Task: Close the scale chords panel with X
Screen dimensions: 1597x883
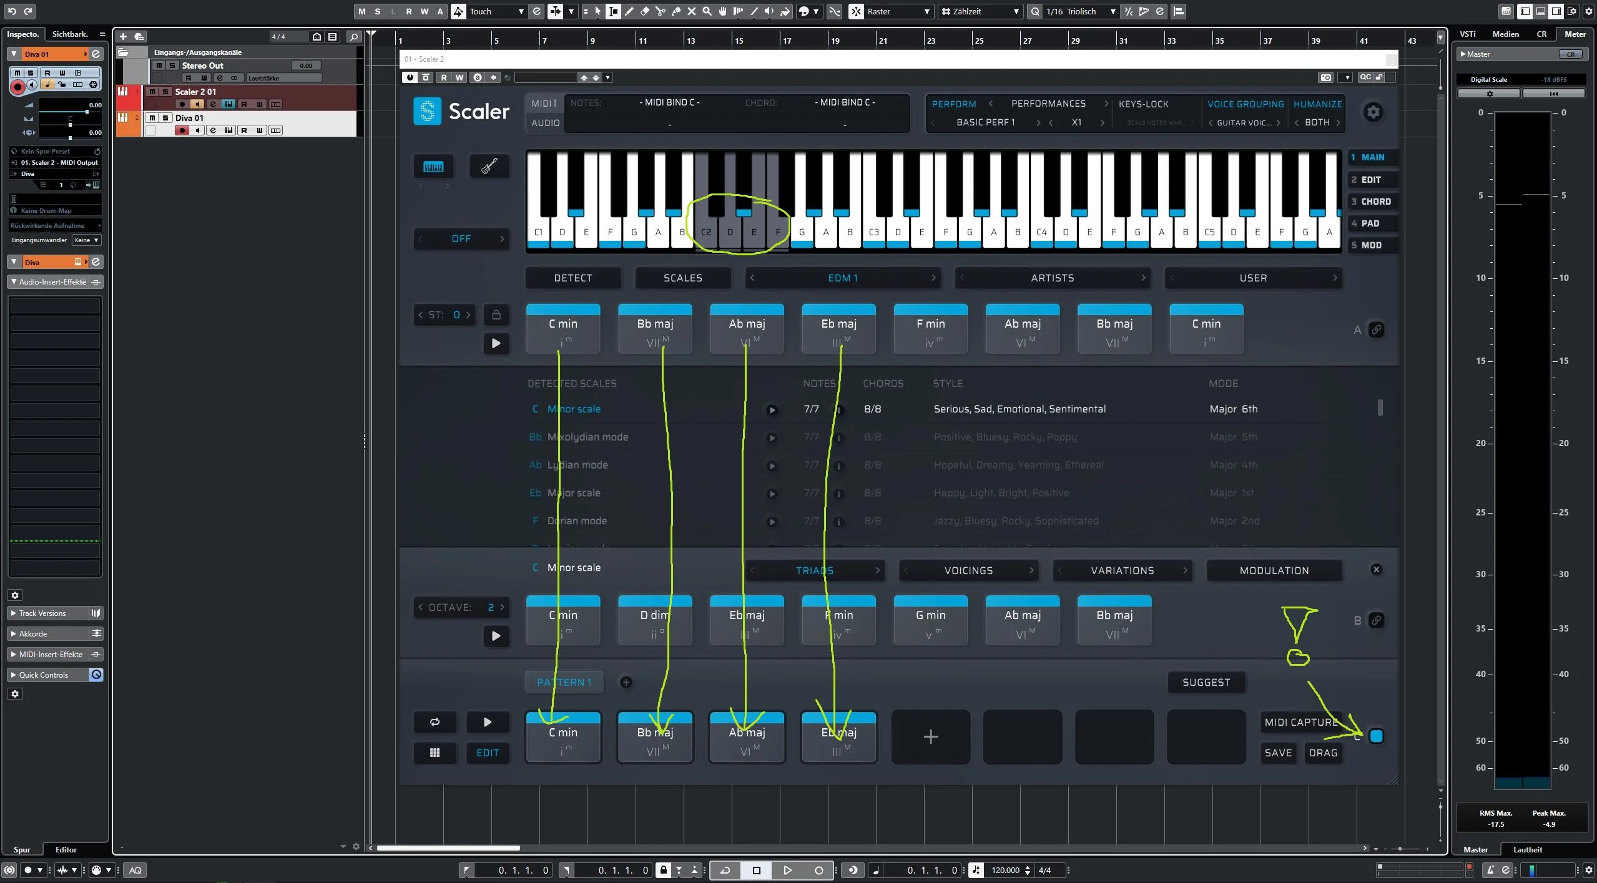Action: [x=1376, y=570]
